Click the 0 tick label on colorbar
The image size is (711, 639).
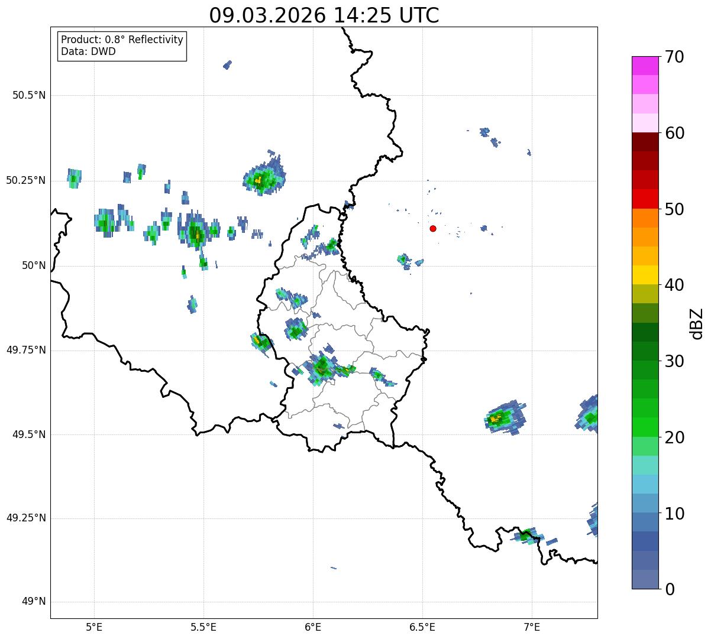click(x=668, y=589)
